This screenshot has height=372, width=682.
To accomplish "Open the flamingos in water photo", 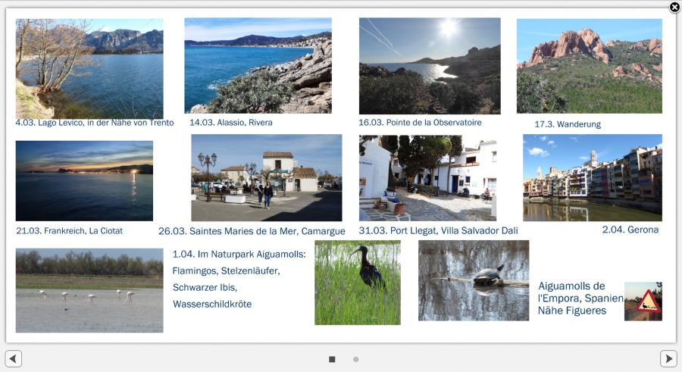I will (89, 290).
